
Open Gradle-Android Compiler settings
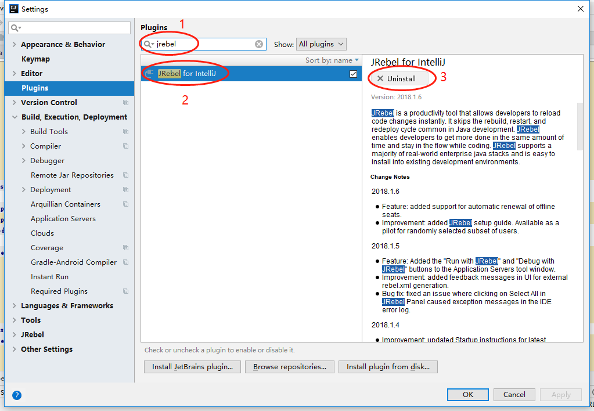tap(74, 262)
